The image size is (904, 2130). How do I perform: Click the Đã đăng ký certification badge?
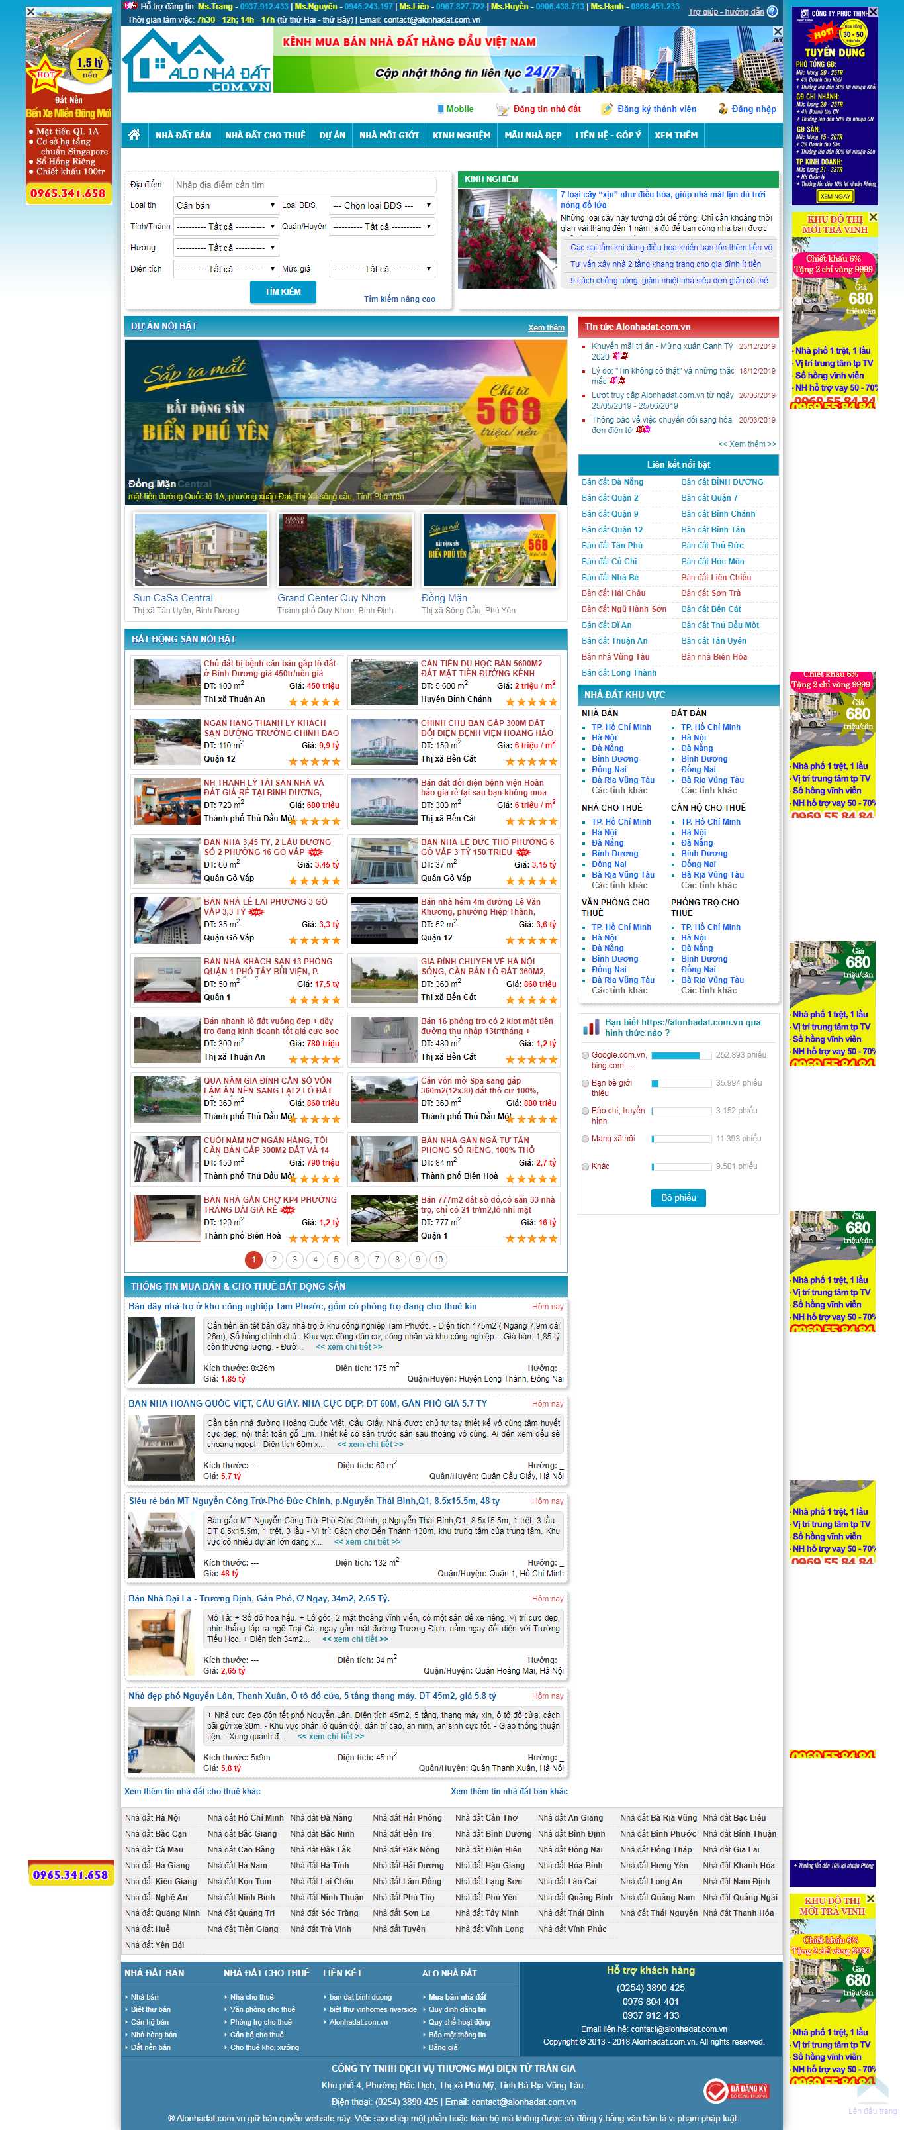pyautogui.click(x=735, y=2084)
